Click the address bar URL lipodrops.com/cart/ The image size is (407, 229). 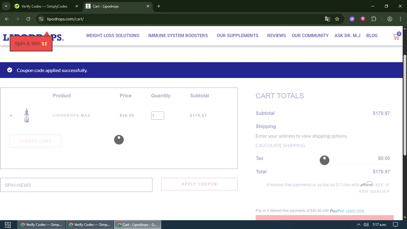(x=65, y=19)
